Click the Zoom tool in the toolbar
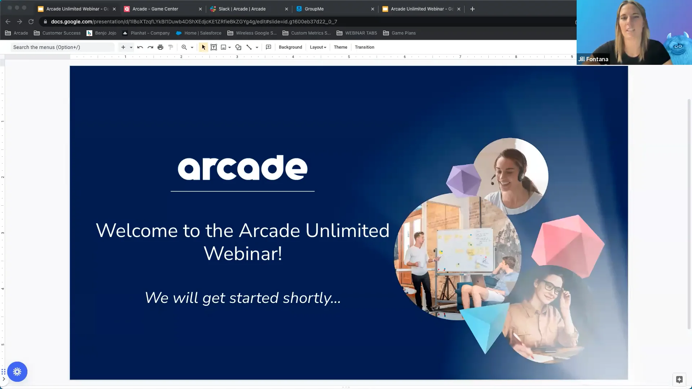The image size is (692, 389). (x=184, y=47)
